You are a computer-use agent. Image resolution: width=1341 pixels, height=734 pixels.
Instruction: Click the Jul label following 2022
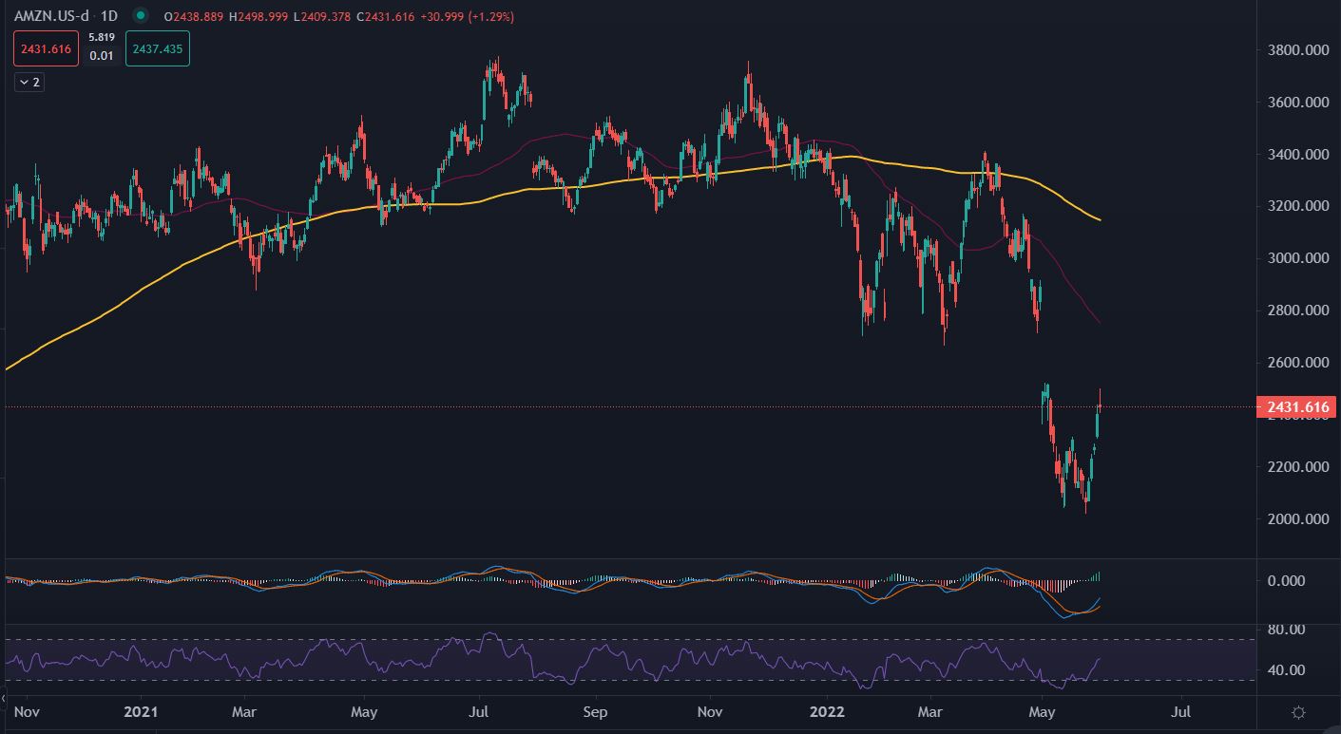coord(1182,711)
